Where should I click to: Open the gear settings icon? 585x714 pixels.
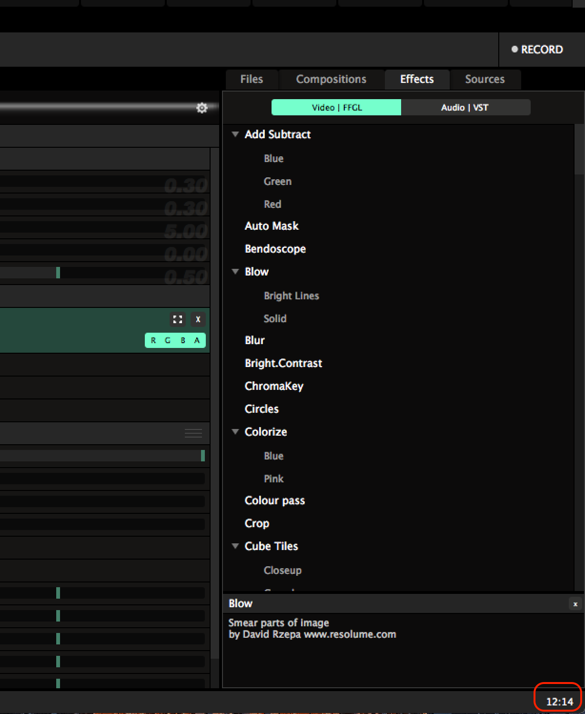click(202, 108)
